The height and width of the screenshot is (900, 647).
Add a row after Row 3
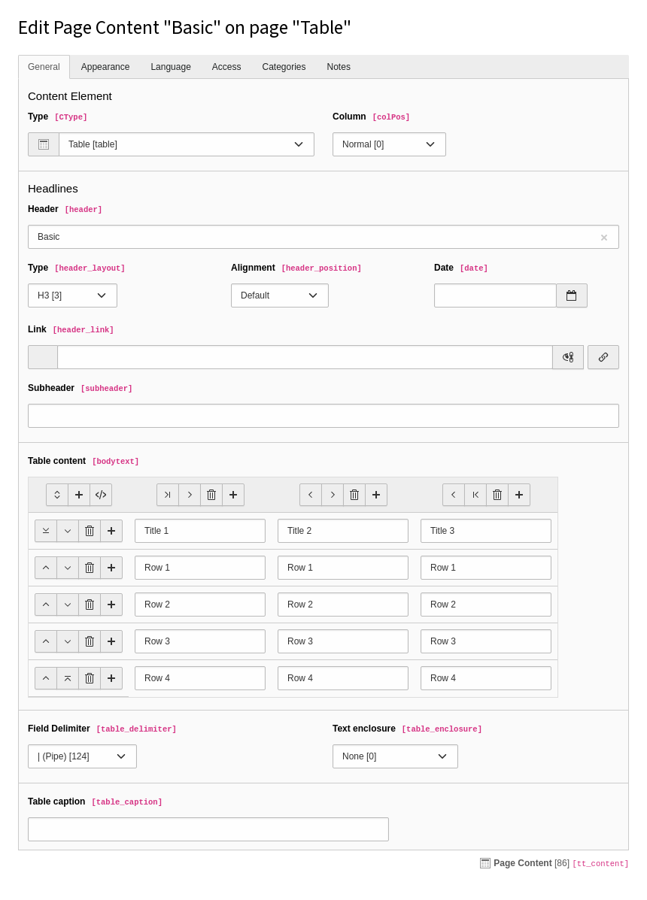(111, 641)
